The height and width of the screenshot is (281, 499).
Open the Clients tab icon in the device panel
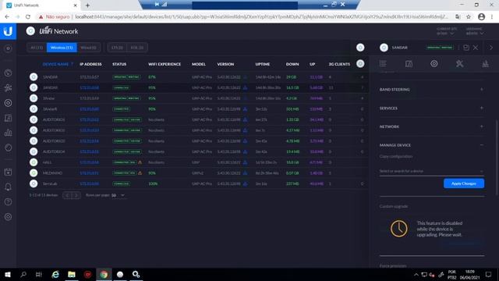(409, 64)
